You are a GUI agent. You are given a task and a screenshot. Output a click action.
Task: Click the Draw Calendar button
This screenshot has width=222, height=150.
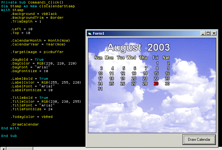(199, 140)
